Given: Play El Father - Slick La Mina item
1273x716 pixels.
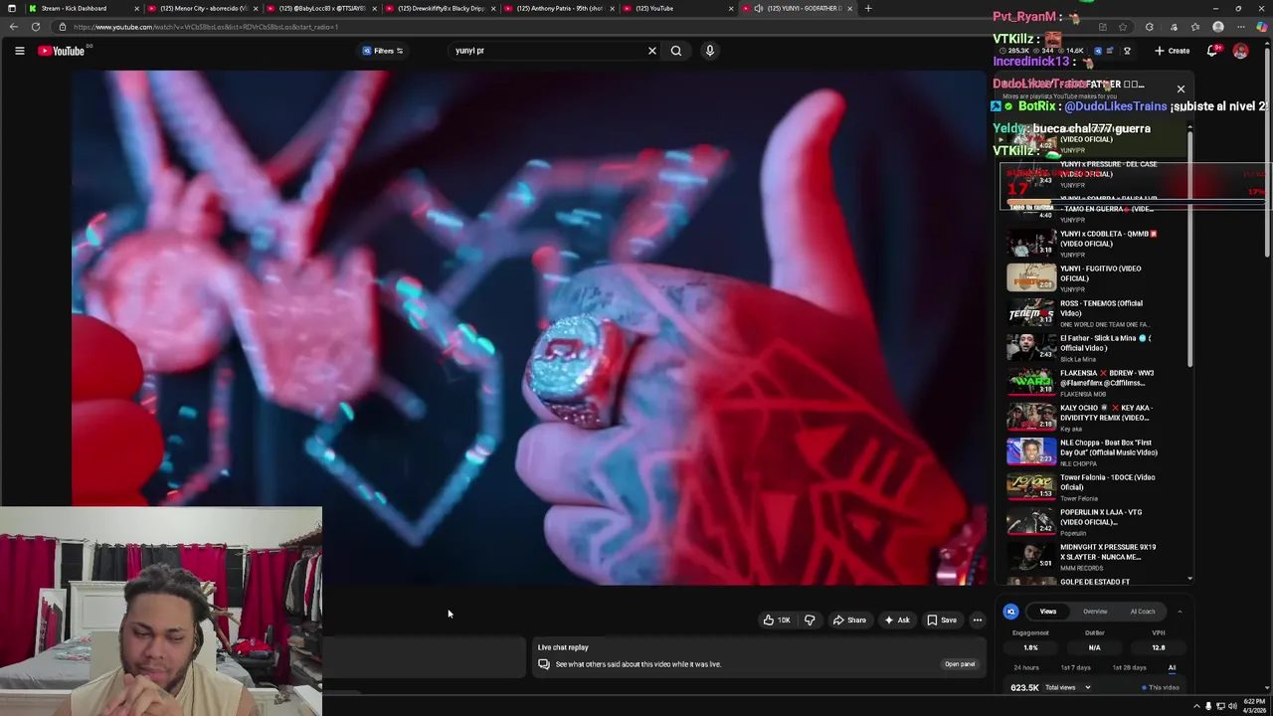Looking at the screenshot, I should tap(1094, 348).
